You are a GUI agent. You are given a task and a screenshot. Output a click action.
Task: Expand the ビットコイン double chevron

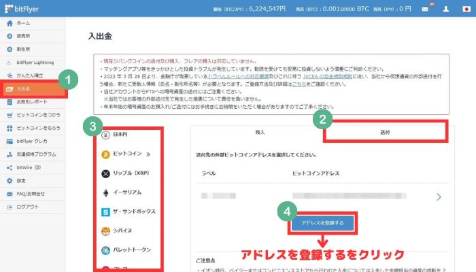point(148,154)
